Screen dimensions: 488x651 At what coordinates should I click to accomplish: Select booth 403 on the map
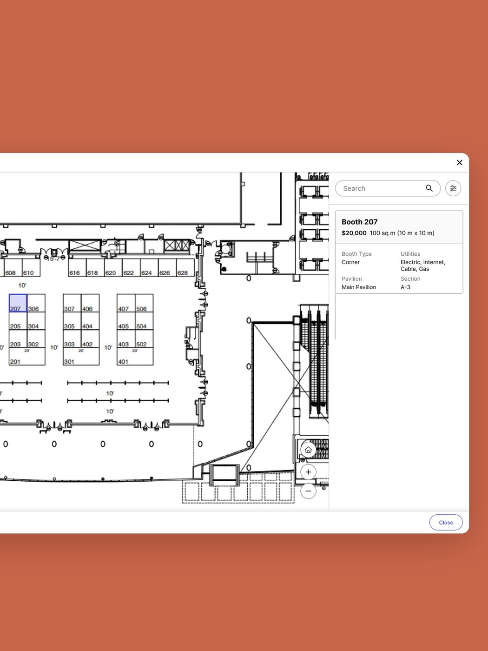point(126,339)
